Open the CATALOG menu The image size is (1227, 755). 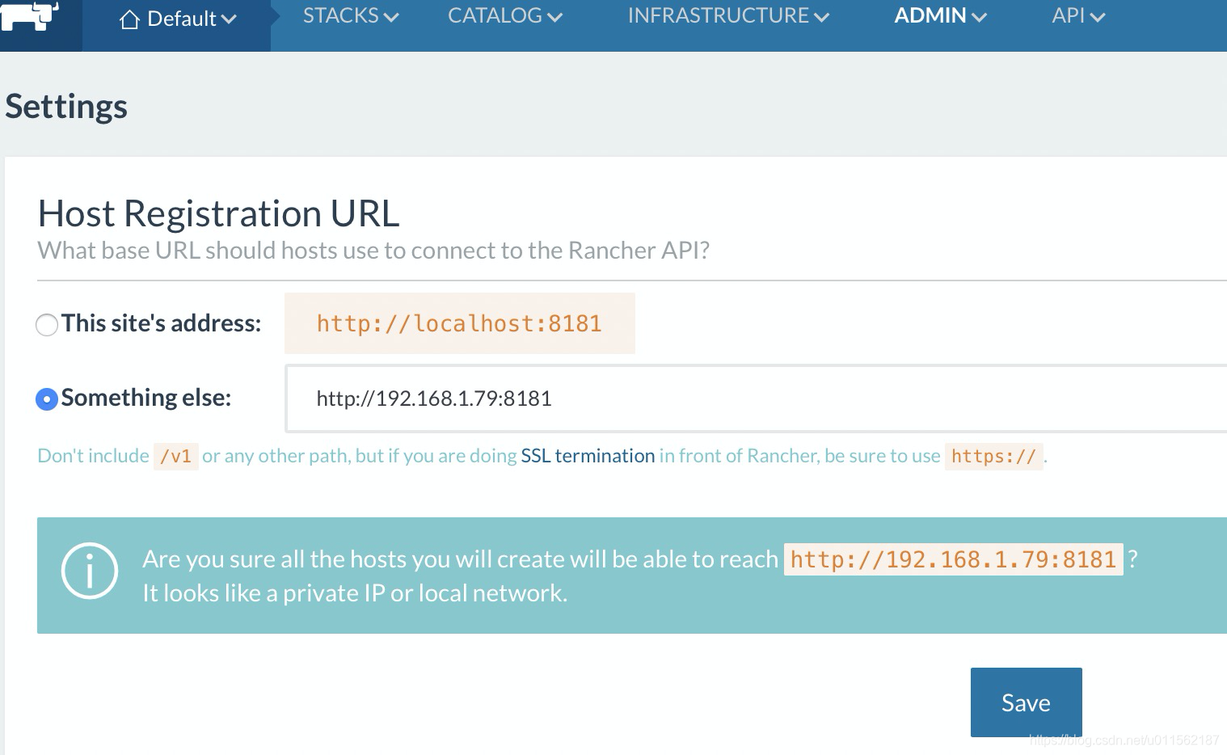coord(504,16)
